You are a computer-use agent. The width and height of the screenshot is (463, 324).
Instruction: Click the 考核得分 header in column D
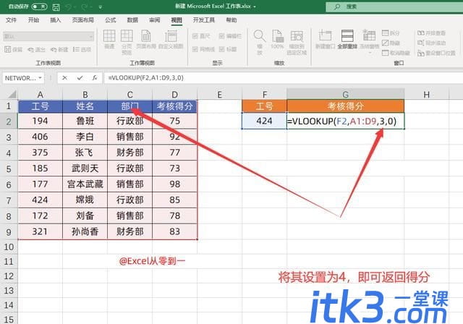[x=175, y=106]
